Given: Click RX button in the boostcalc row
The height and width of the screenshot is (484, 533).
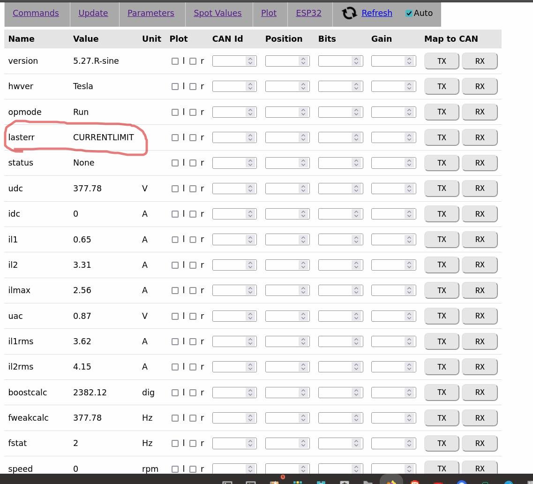Looking at the screenshot, I should (479, 393).
